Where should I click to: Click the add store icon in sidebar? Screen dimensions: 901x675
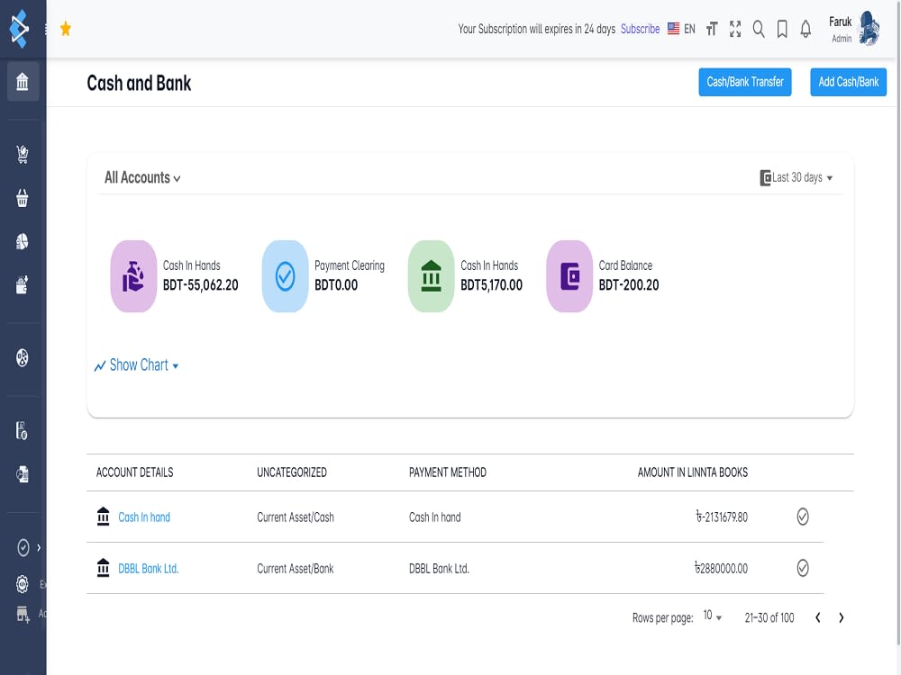click(23, 614)
